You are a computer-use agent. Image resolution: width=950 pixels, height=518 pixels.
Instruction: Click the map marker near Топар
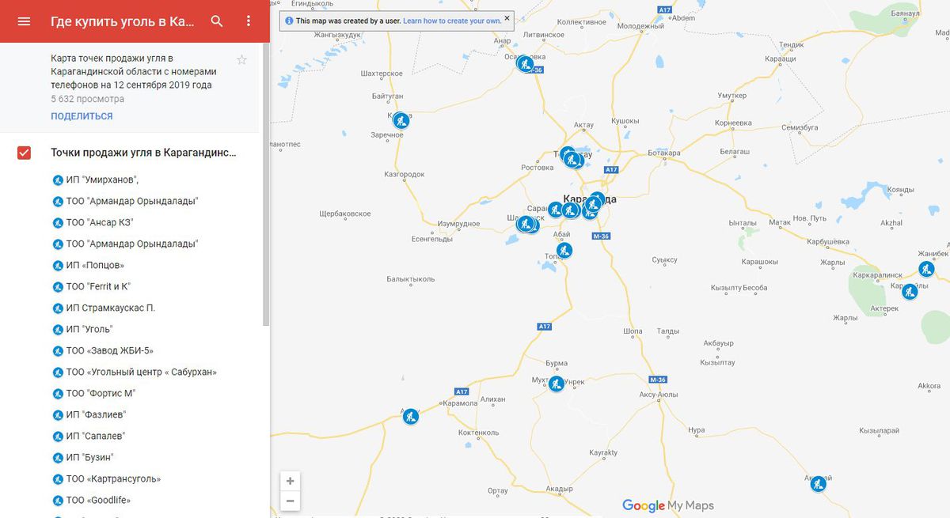click(564, 251)
